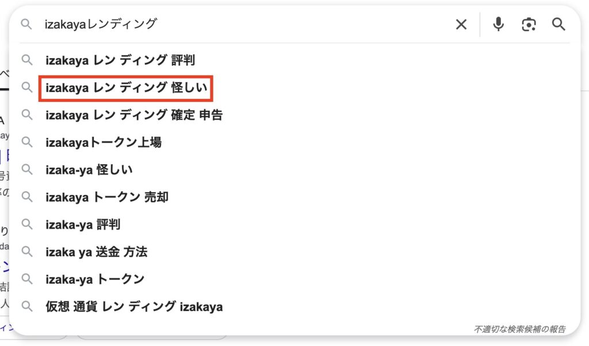Image resolution: width=589 pixels, height=346 pixels.
Task: Click the magnifier icon next to "izaka-ya トークン"
Action: pyautogui.click(x=27, y=279)
